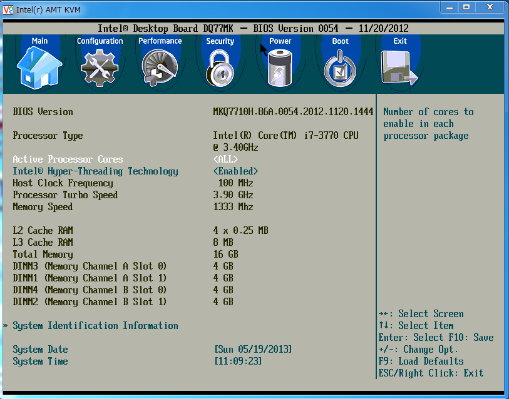The image size is (509, 399).
Task: Click the Main house icon
Action: coord(39,68)
